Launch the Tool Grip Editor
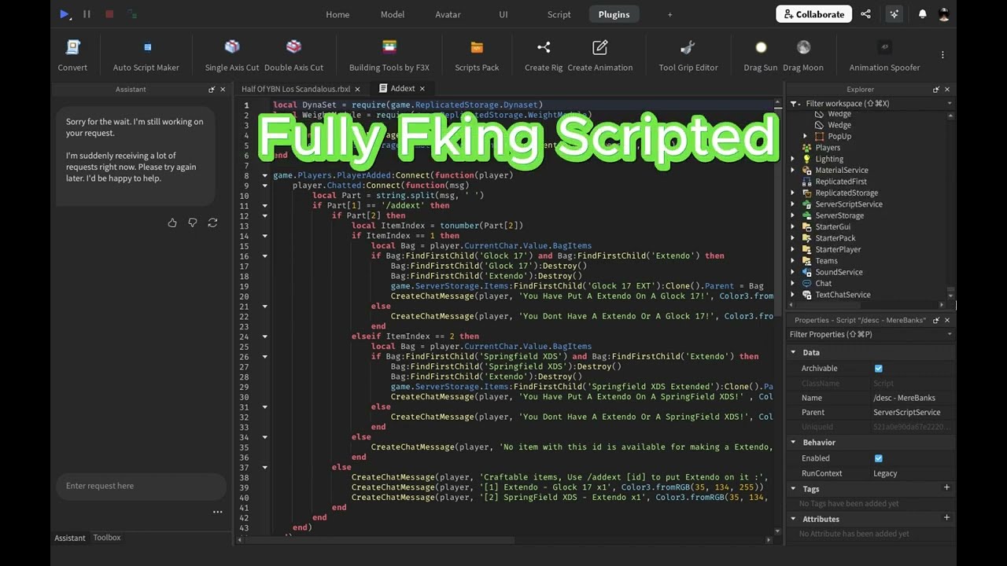 [688, 57]
